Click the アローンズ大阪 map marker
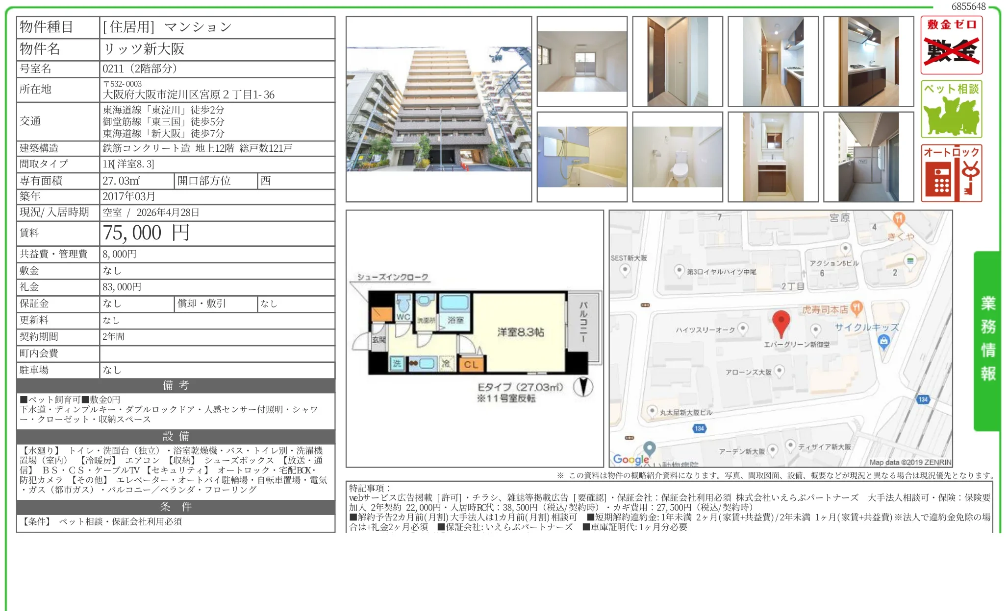 [x=779, y=371]
